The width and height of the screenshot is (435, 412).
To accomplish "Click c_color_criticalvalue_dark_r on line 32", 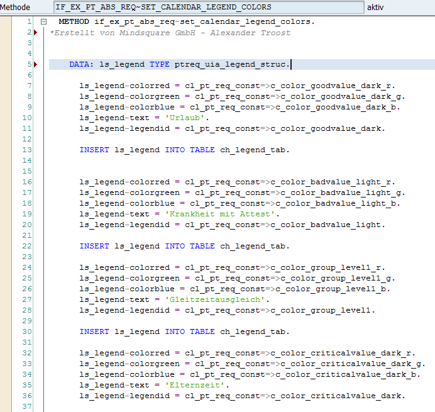I will 341,353.
